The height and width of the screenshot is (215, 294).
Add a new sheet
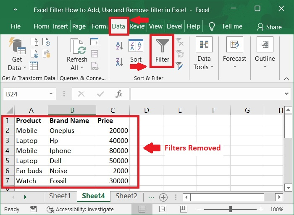click(x=163, y=197)
